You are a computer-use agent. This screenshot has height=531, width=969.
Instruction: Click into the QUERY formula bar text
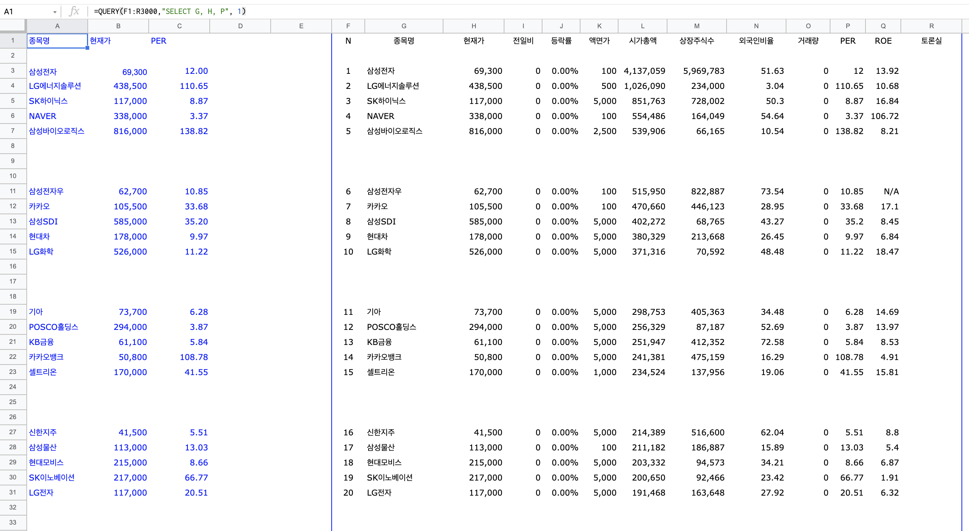pos(169,11)
